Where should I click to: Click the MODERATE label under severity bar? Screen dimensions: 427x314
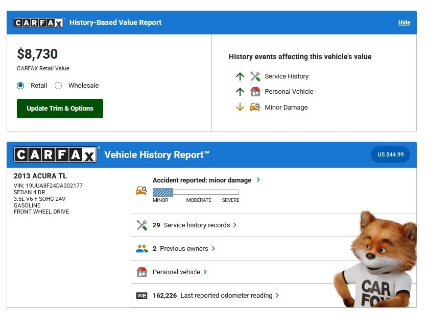[199, 200]
